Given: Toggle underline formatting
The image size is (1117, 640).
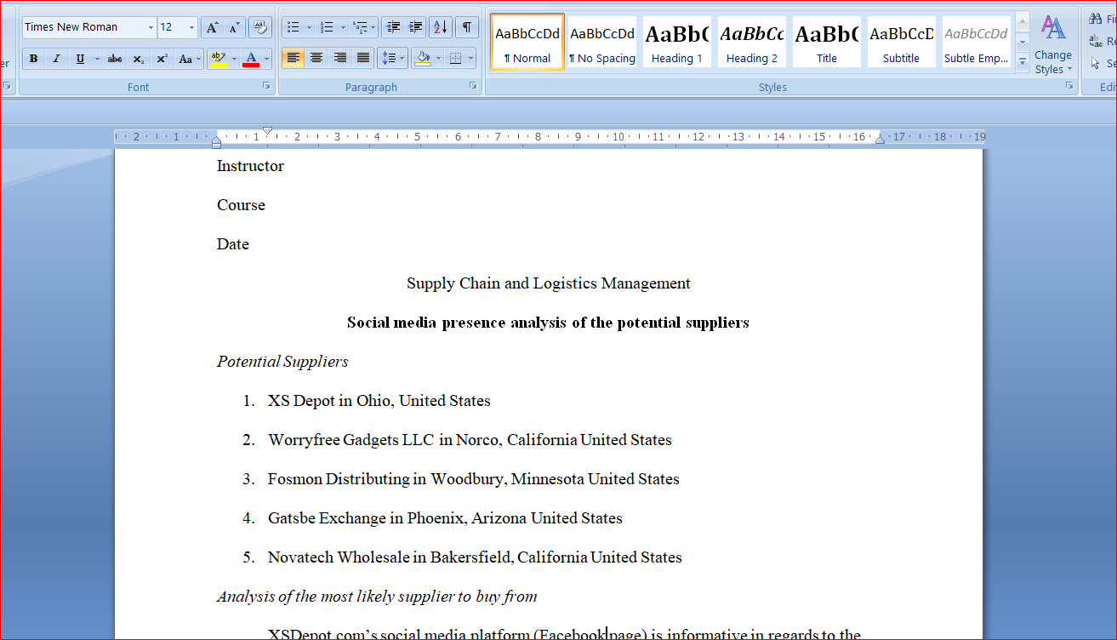Looking at the screenshot, I should (80, 59).
